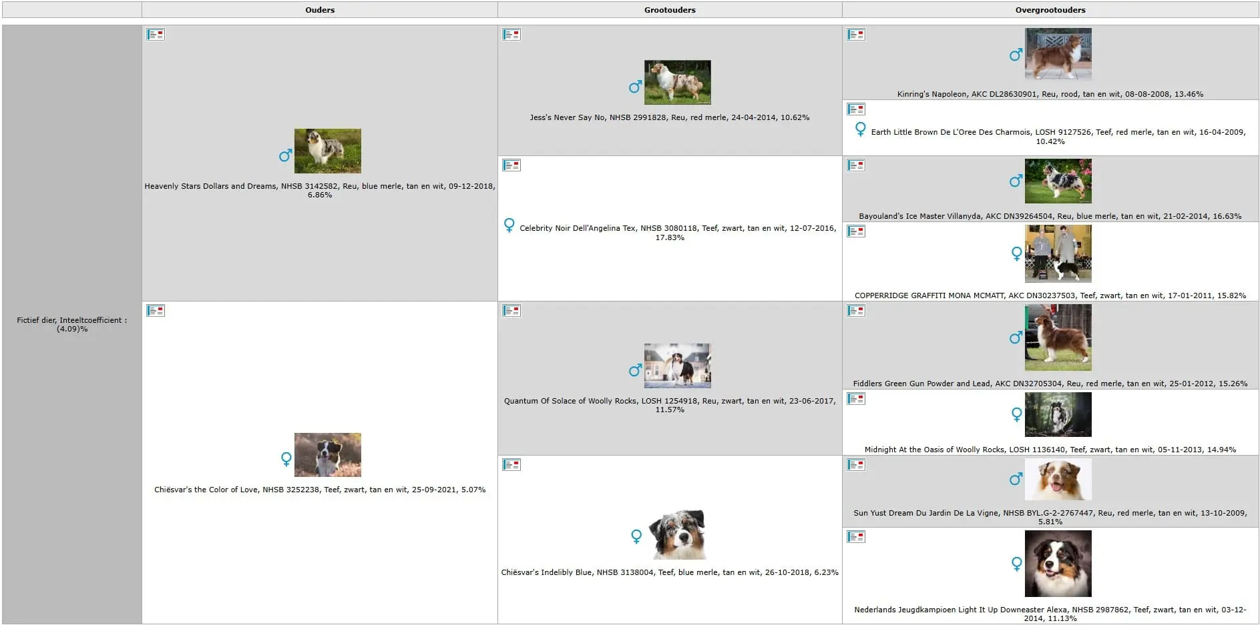1260x625 pixels.
Task: Click info card icon for Midnight At the Oasis
Action: click(x=856, y=399)
